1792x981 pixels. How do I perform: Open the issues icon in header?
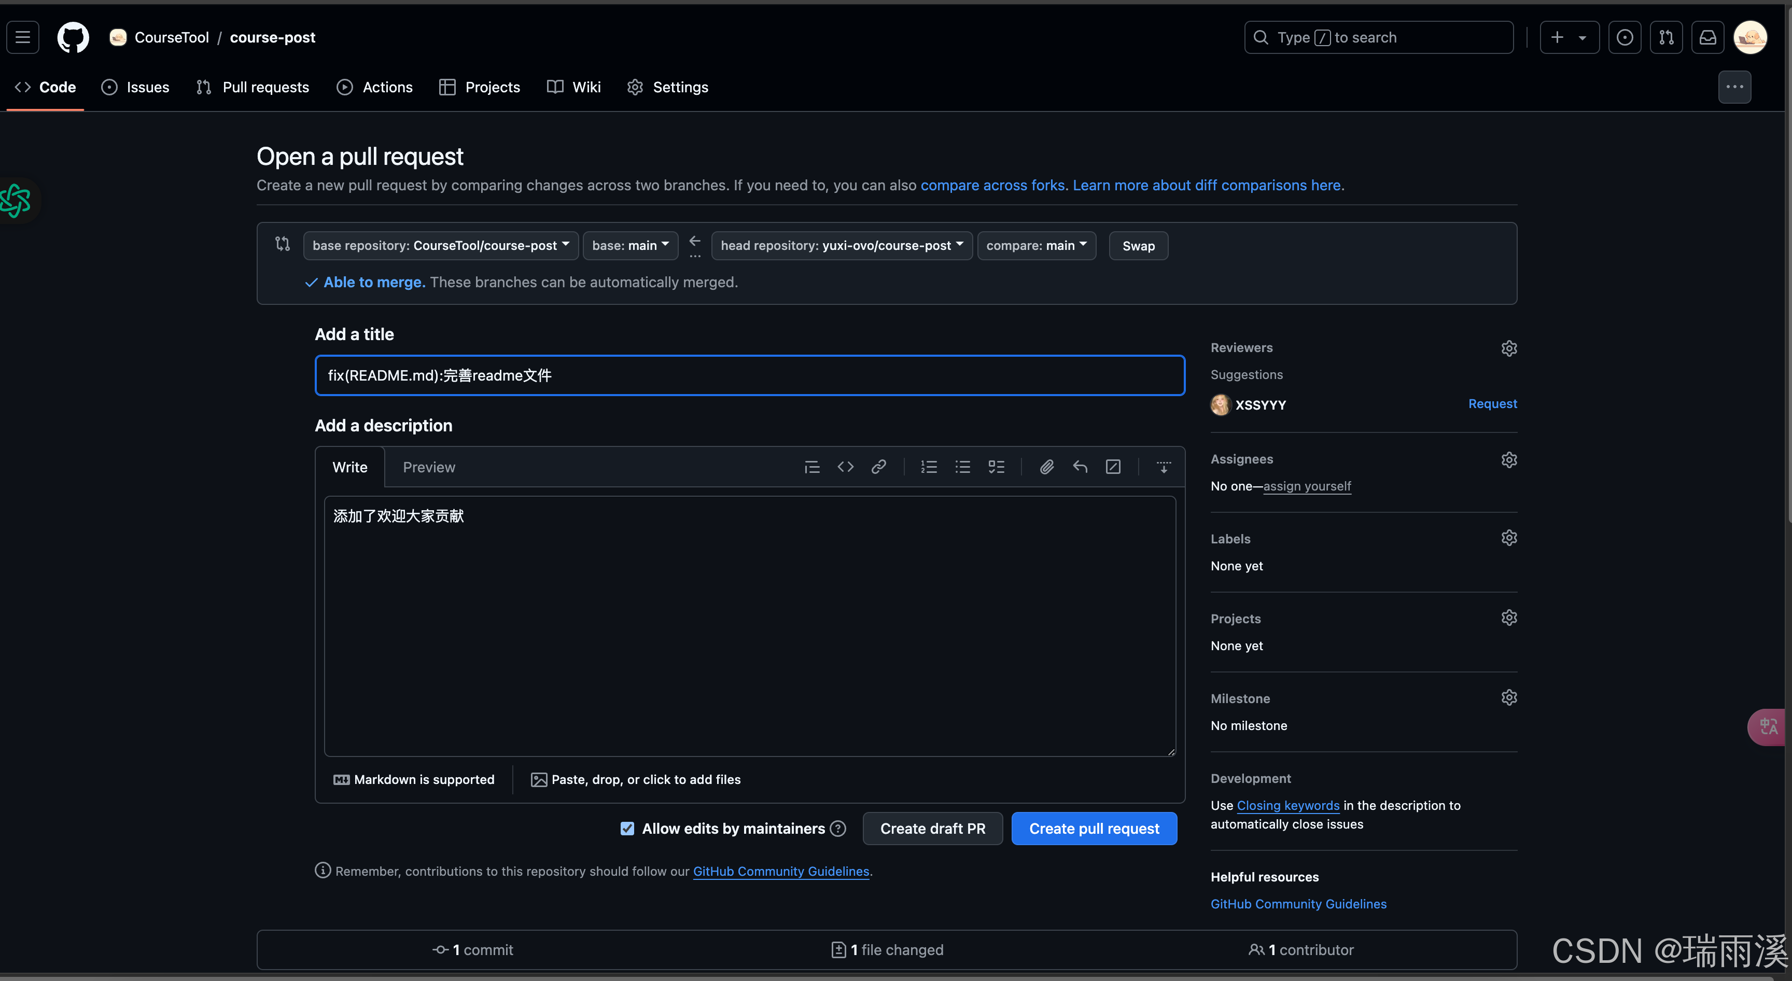pyautogui.click(x=1625, y=37)
